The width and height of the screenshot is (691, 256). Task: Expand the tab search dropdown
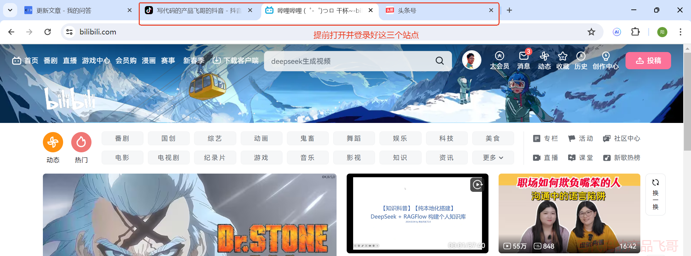click(10, 10)
